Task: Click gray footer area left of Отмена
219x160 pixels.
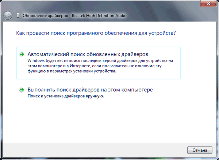Action: point(91,150)
